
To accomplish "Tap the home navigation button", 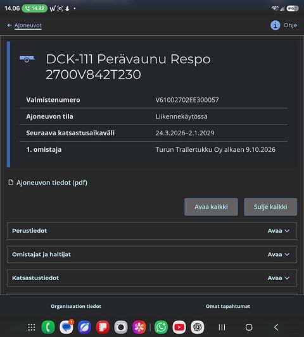I will point(249,328).
